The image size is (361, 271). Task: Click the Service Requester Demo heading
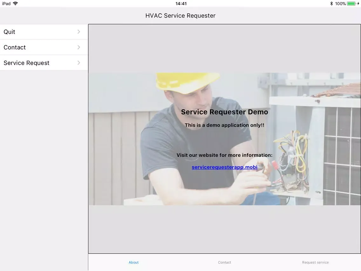224,112
